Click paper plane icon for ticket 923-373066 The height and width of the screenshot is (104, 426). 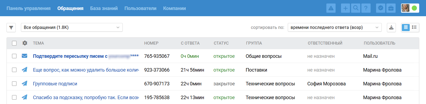click(x=24, y=70)
